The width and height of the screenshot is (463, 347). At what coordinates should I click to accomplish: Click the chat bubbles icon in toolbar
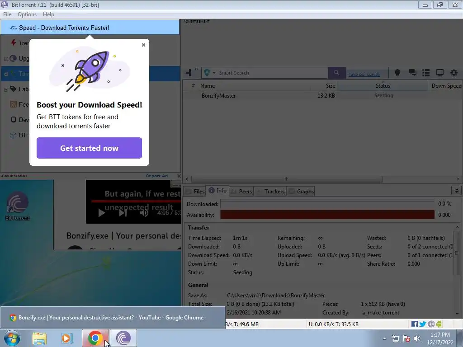pyautogui.click(x=412, y=73)
